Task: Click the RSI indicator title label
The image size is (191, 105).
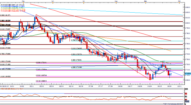Action: click(12, 89)
